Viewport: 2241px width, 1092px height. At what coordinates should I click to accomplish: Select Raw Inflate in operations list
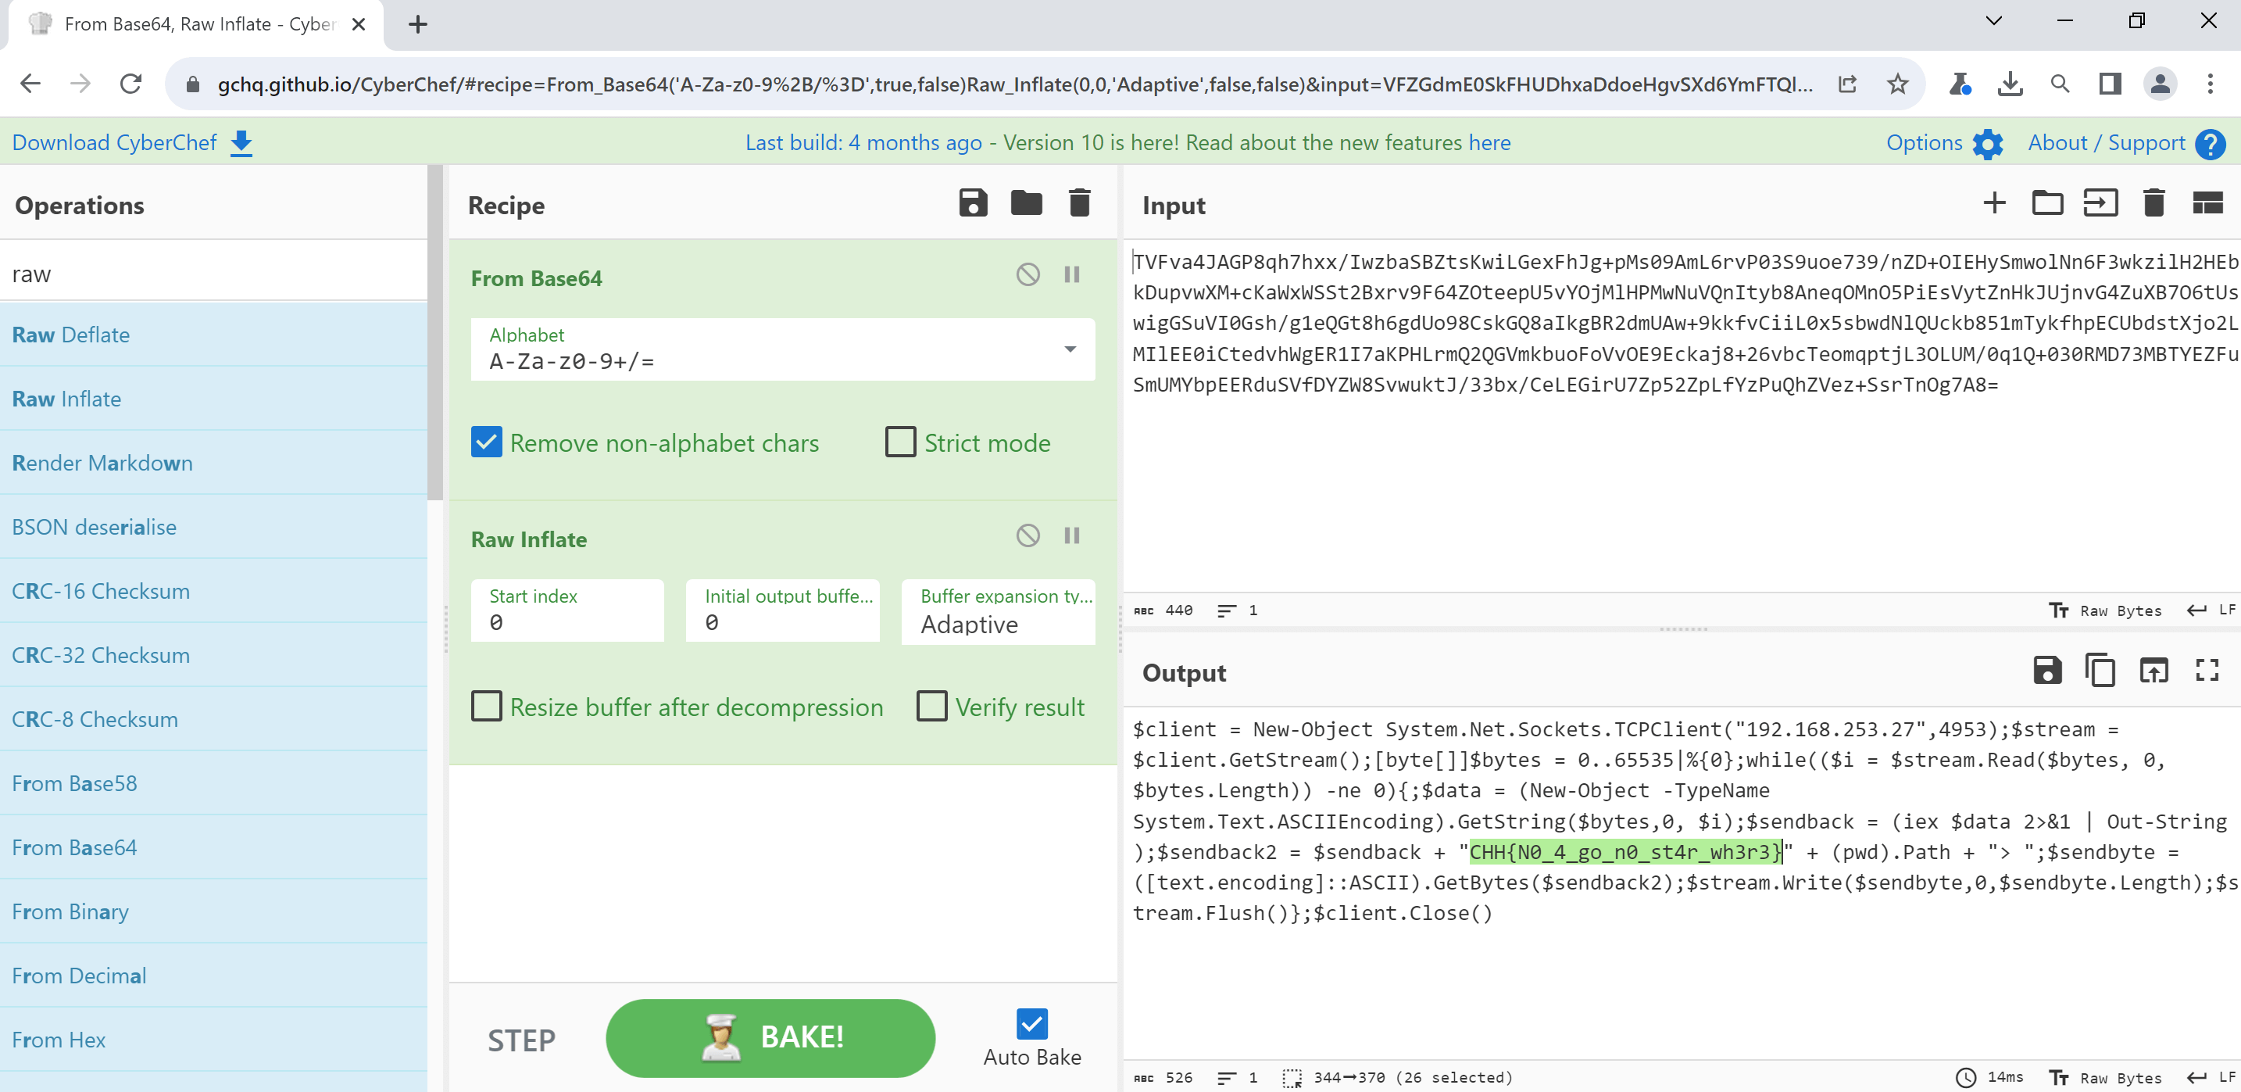point(213,399)
